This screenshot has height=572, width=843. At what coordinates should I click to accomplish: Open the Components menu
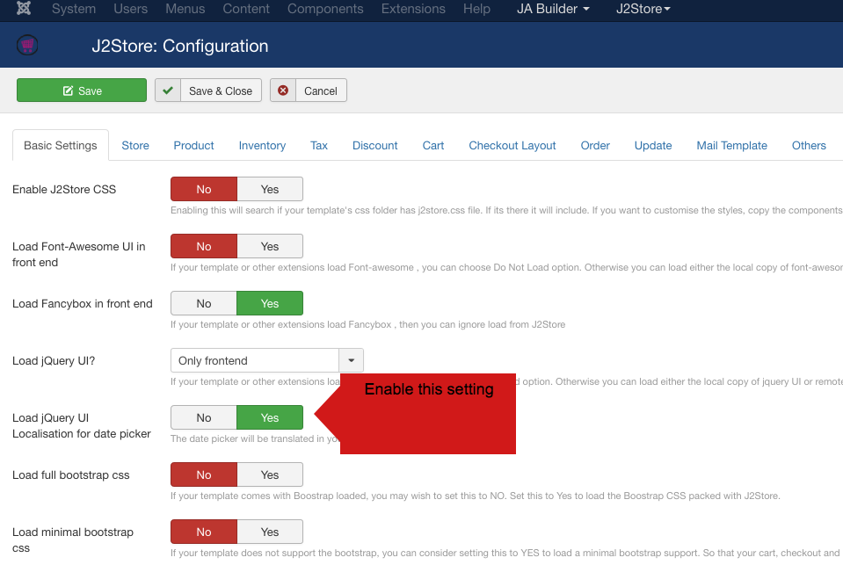325,9
